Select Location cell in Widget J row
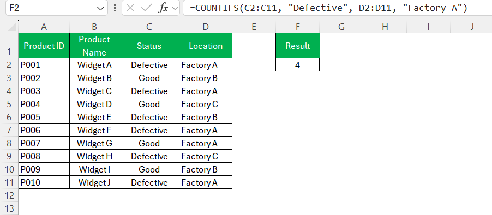This screenshot has width=492, height=215. (x=206, y=182)
